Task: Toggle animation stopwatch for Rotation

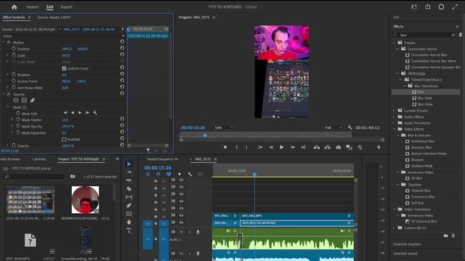Action: (14, 74)
